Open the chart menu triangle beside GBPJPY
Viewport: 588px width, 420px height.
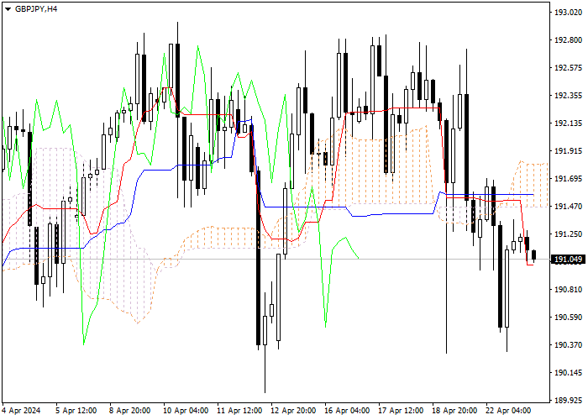tap(8, 9)
